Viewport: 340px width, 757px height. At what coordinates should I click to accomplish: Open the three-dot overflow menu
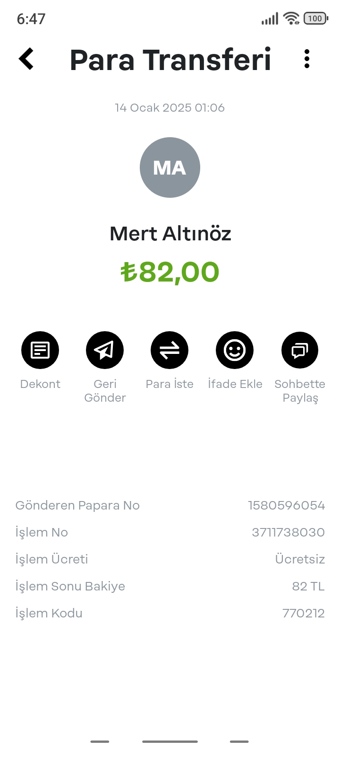click(x=307, y=59)
